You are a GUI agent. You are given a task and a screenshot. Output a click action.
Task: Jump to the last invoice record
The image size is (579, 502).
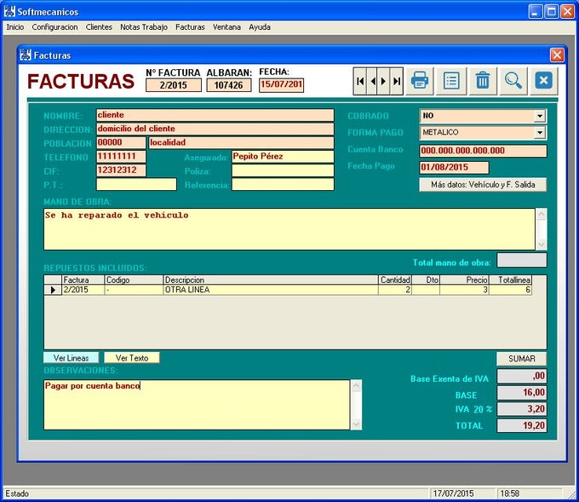click(x=397, y=81)
